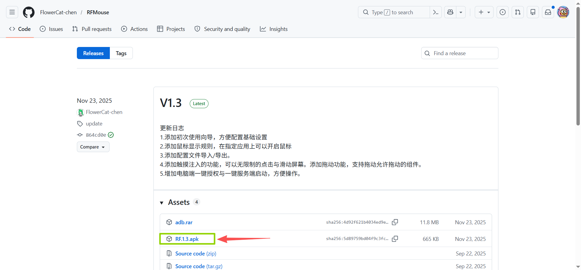This screenshot has height=270, width=581.
Task: Click the search bar in header
Action: coord(394,12)
